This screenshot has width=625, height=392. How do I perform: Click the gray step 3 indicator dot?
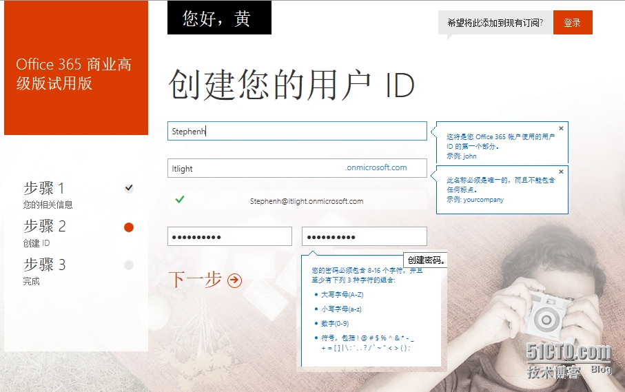(128, 265)
